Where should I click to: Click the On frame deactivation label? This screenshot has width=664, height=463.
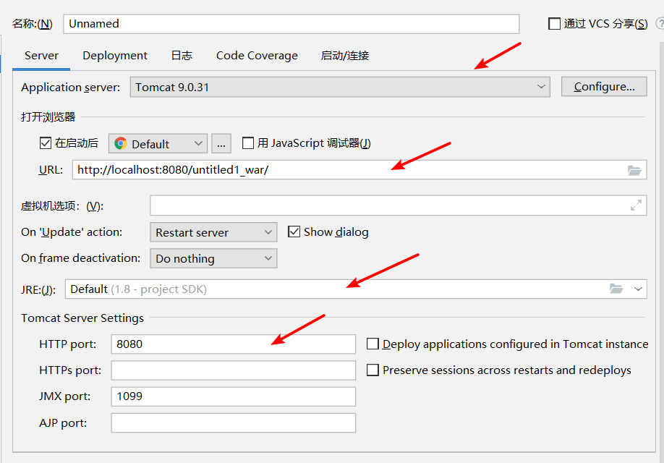[x=80, y=258]
